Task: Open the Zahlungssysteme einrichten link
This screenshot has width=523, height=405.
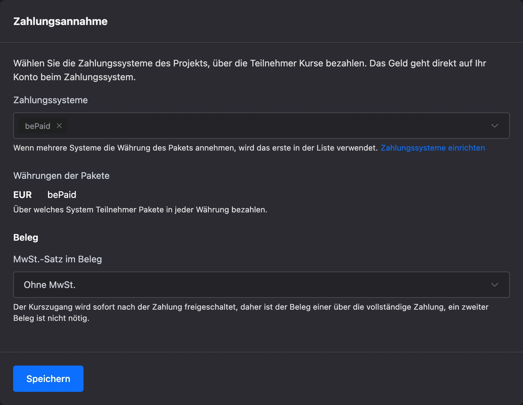Action: point(433,148)
